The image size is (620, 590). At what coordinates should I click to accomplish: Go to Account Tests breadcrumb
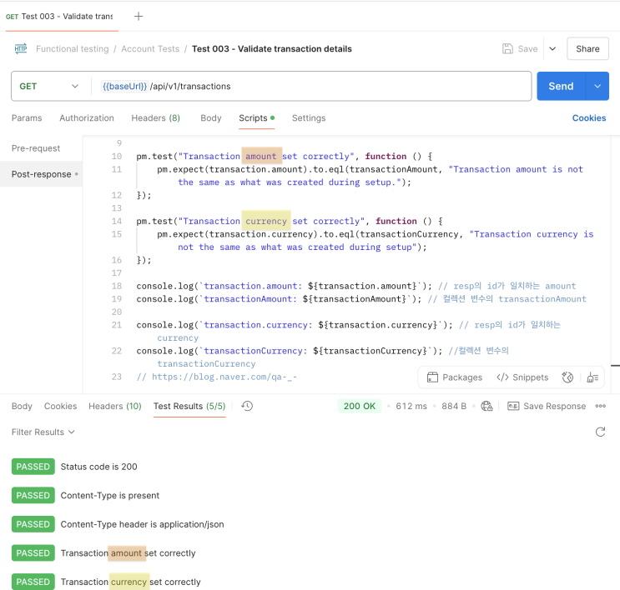[150, 48]
